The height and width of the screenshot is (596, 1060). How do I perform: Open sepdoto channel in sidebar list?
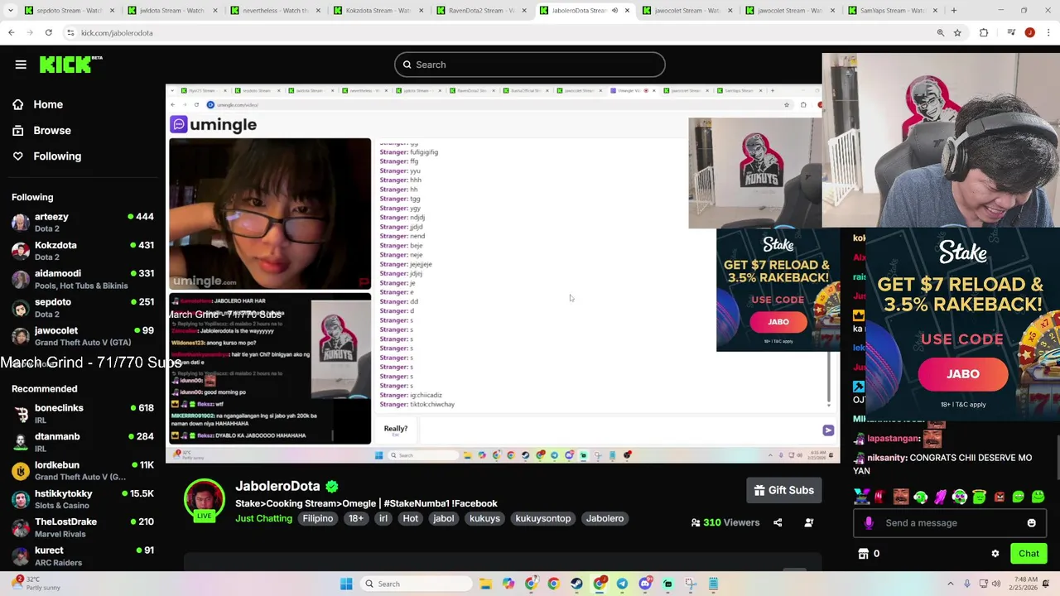tap(83, 307)
